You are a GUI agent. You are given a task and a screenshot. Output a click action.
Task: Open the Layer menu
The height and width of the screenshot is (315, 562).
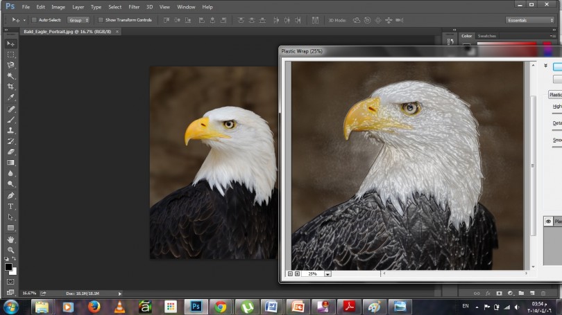78,7
